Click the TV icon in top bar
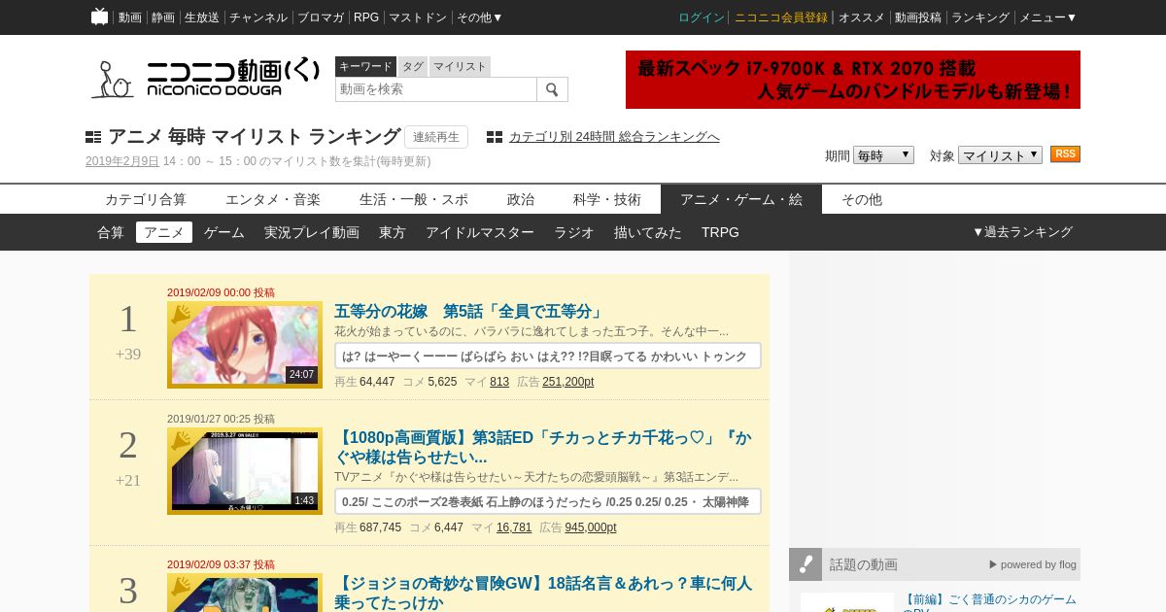 coord(99,17)
